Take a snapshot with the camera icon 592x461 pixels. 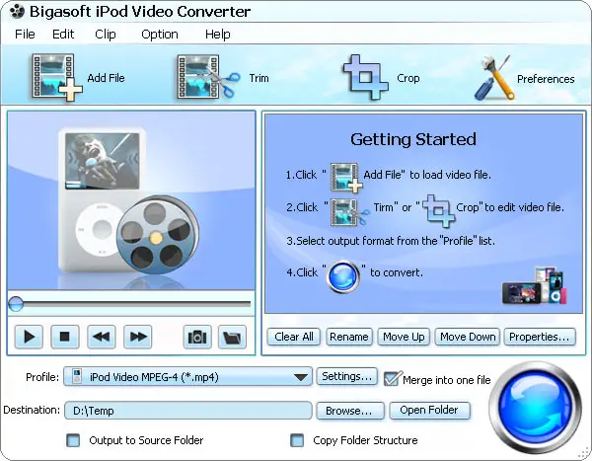pyautogui.click(x=197, y=337)
